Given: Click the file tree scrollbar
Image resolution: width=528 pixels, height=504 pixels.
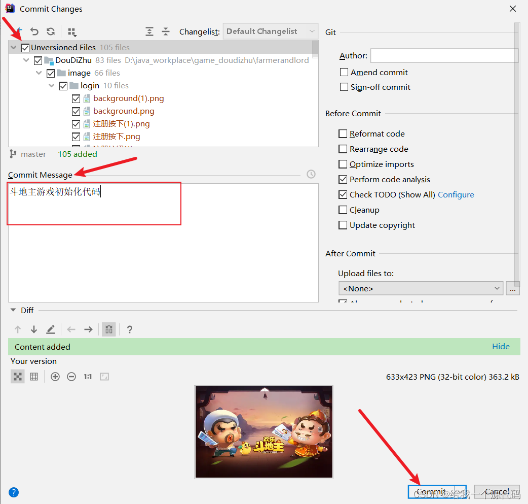Looking at the screenshot, I should coord(315,49).
